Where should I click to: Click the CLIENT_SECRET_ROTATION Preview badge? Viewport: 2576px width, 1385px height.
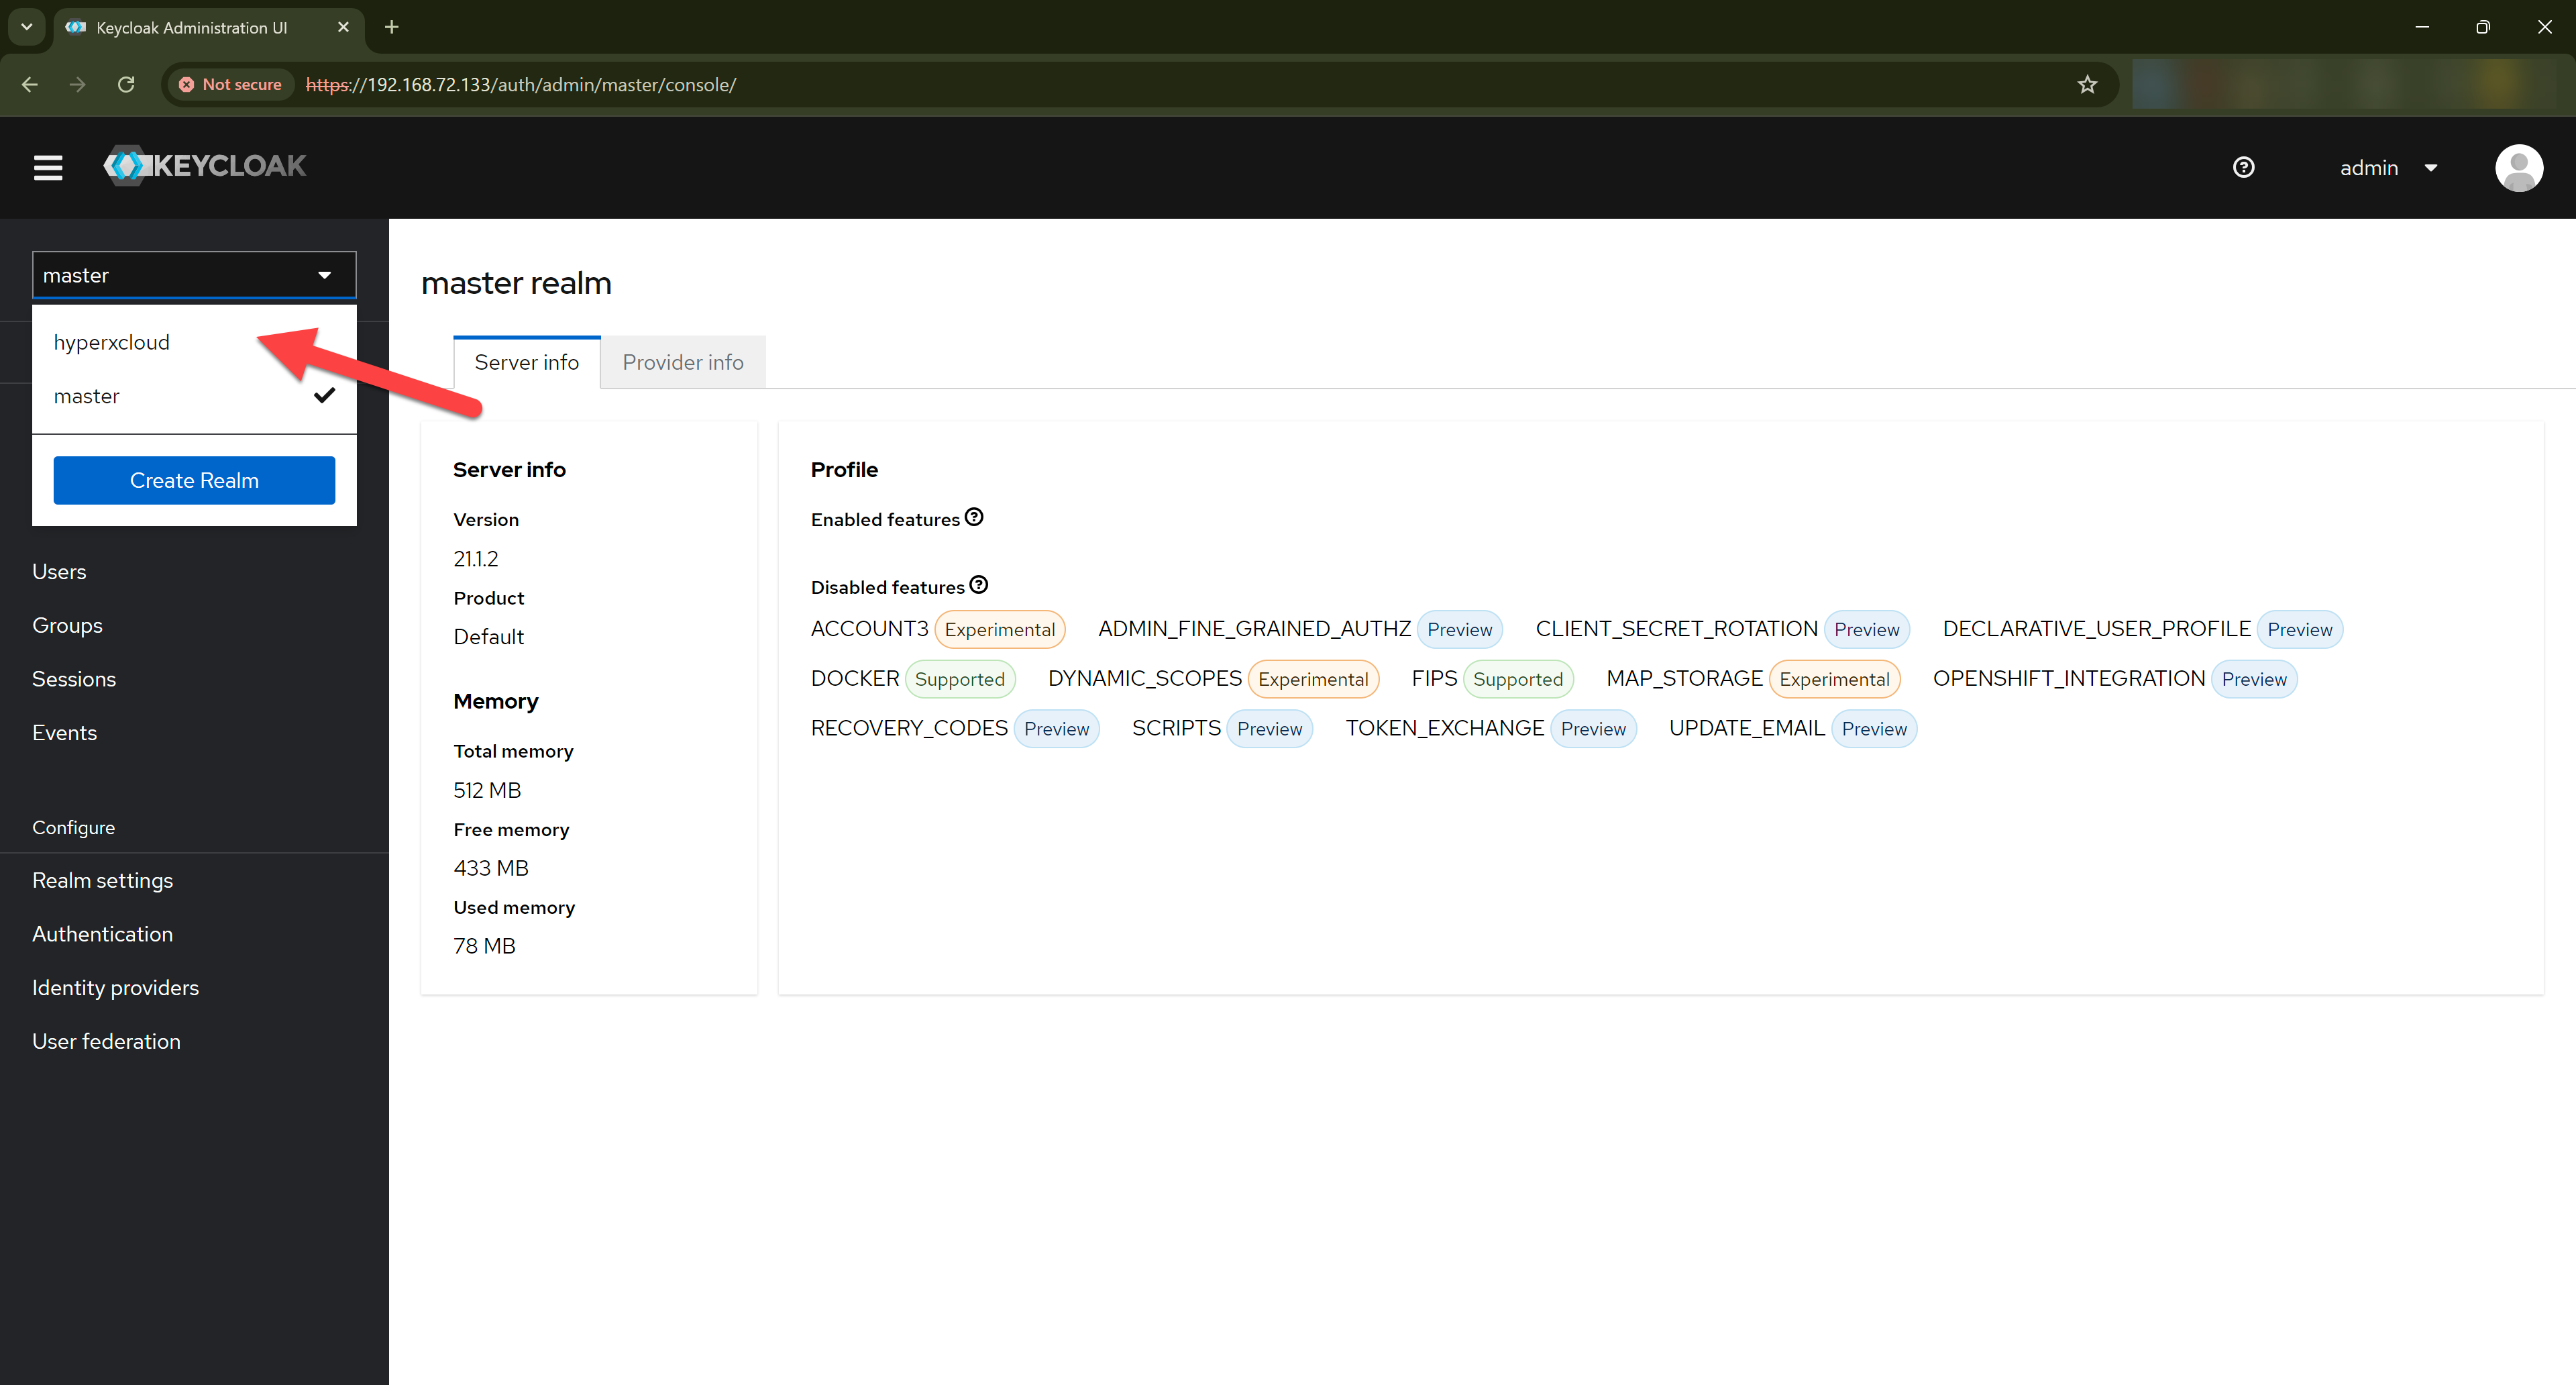pos(1867,629)
